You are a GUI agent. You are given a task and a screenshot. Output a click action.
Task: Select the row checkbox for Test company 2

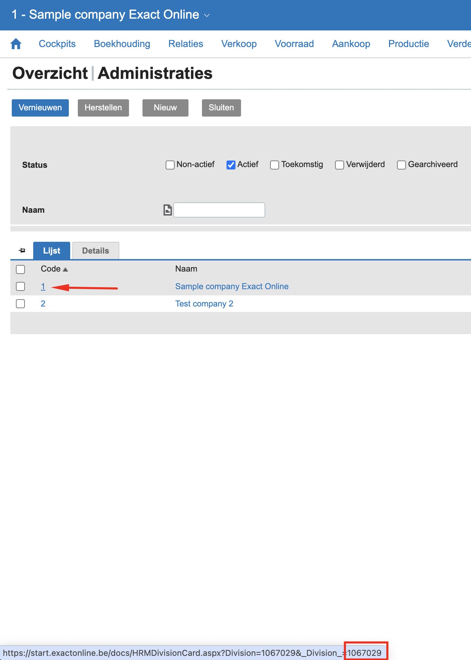tap(20, 304)
